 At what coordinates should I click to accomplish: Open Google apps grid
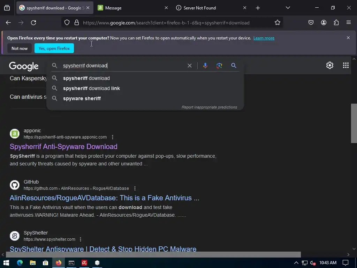pyautogui.click(x=345, y=65)
